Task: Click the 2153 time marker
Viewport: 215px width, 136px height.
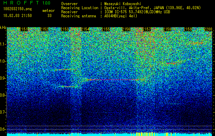Action: click(65, 29)
